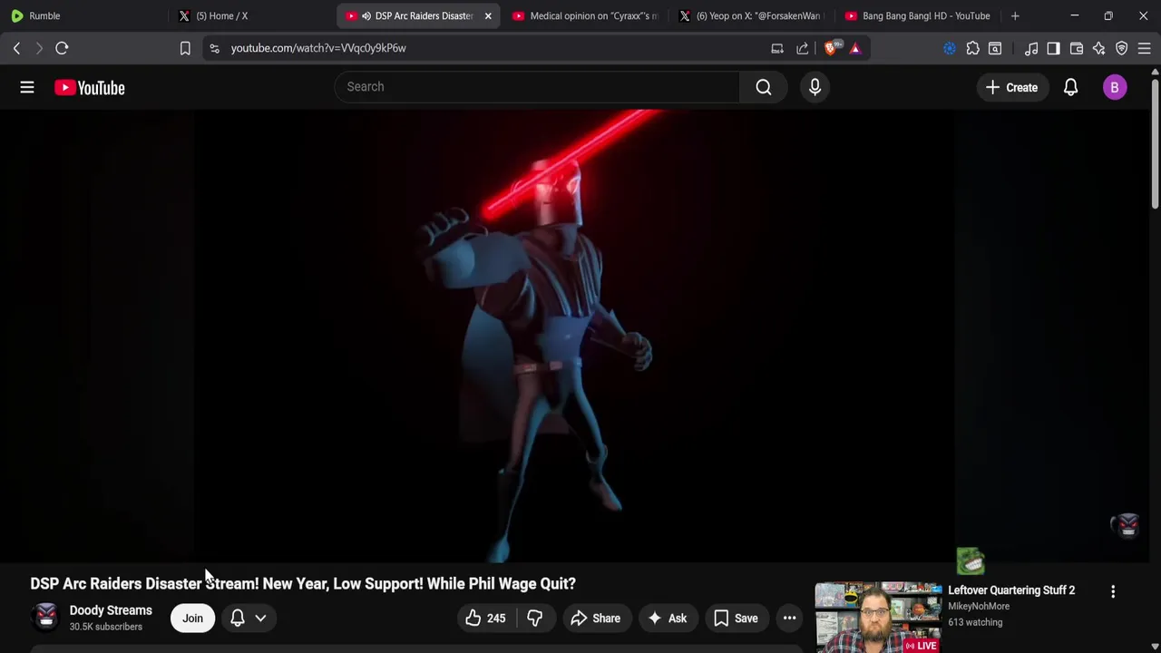
Task: Toggle the Doody Streams subscription bell
Action: click(238, 618)
